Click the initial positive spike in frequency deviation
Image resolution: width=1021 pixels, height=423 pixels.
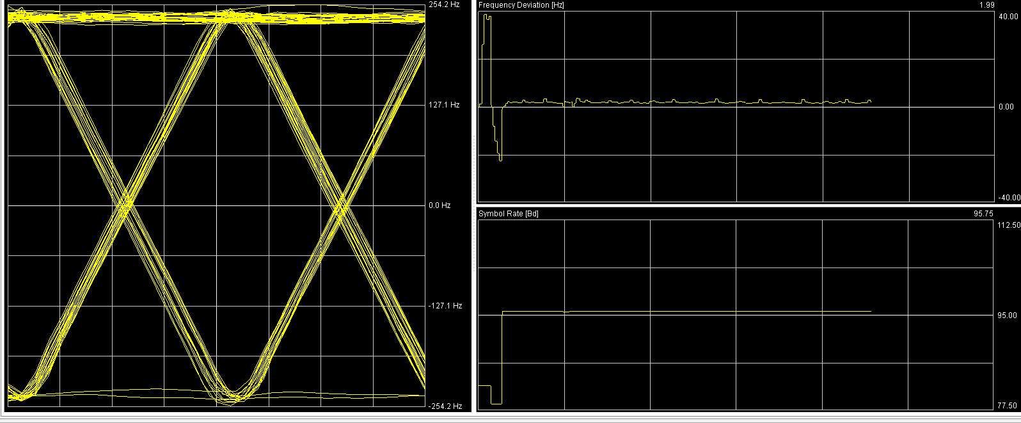[487, 17]
